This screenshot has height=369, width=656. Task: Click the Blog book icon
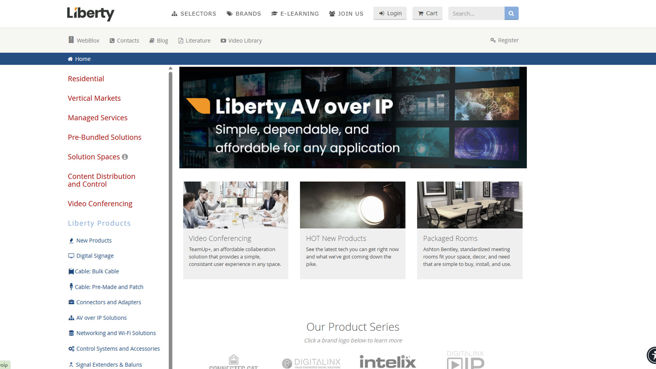click(152, 41)
